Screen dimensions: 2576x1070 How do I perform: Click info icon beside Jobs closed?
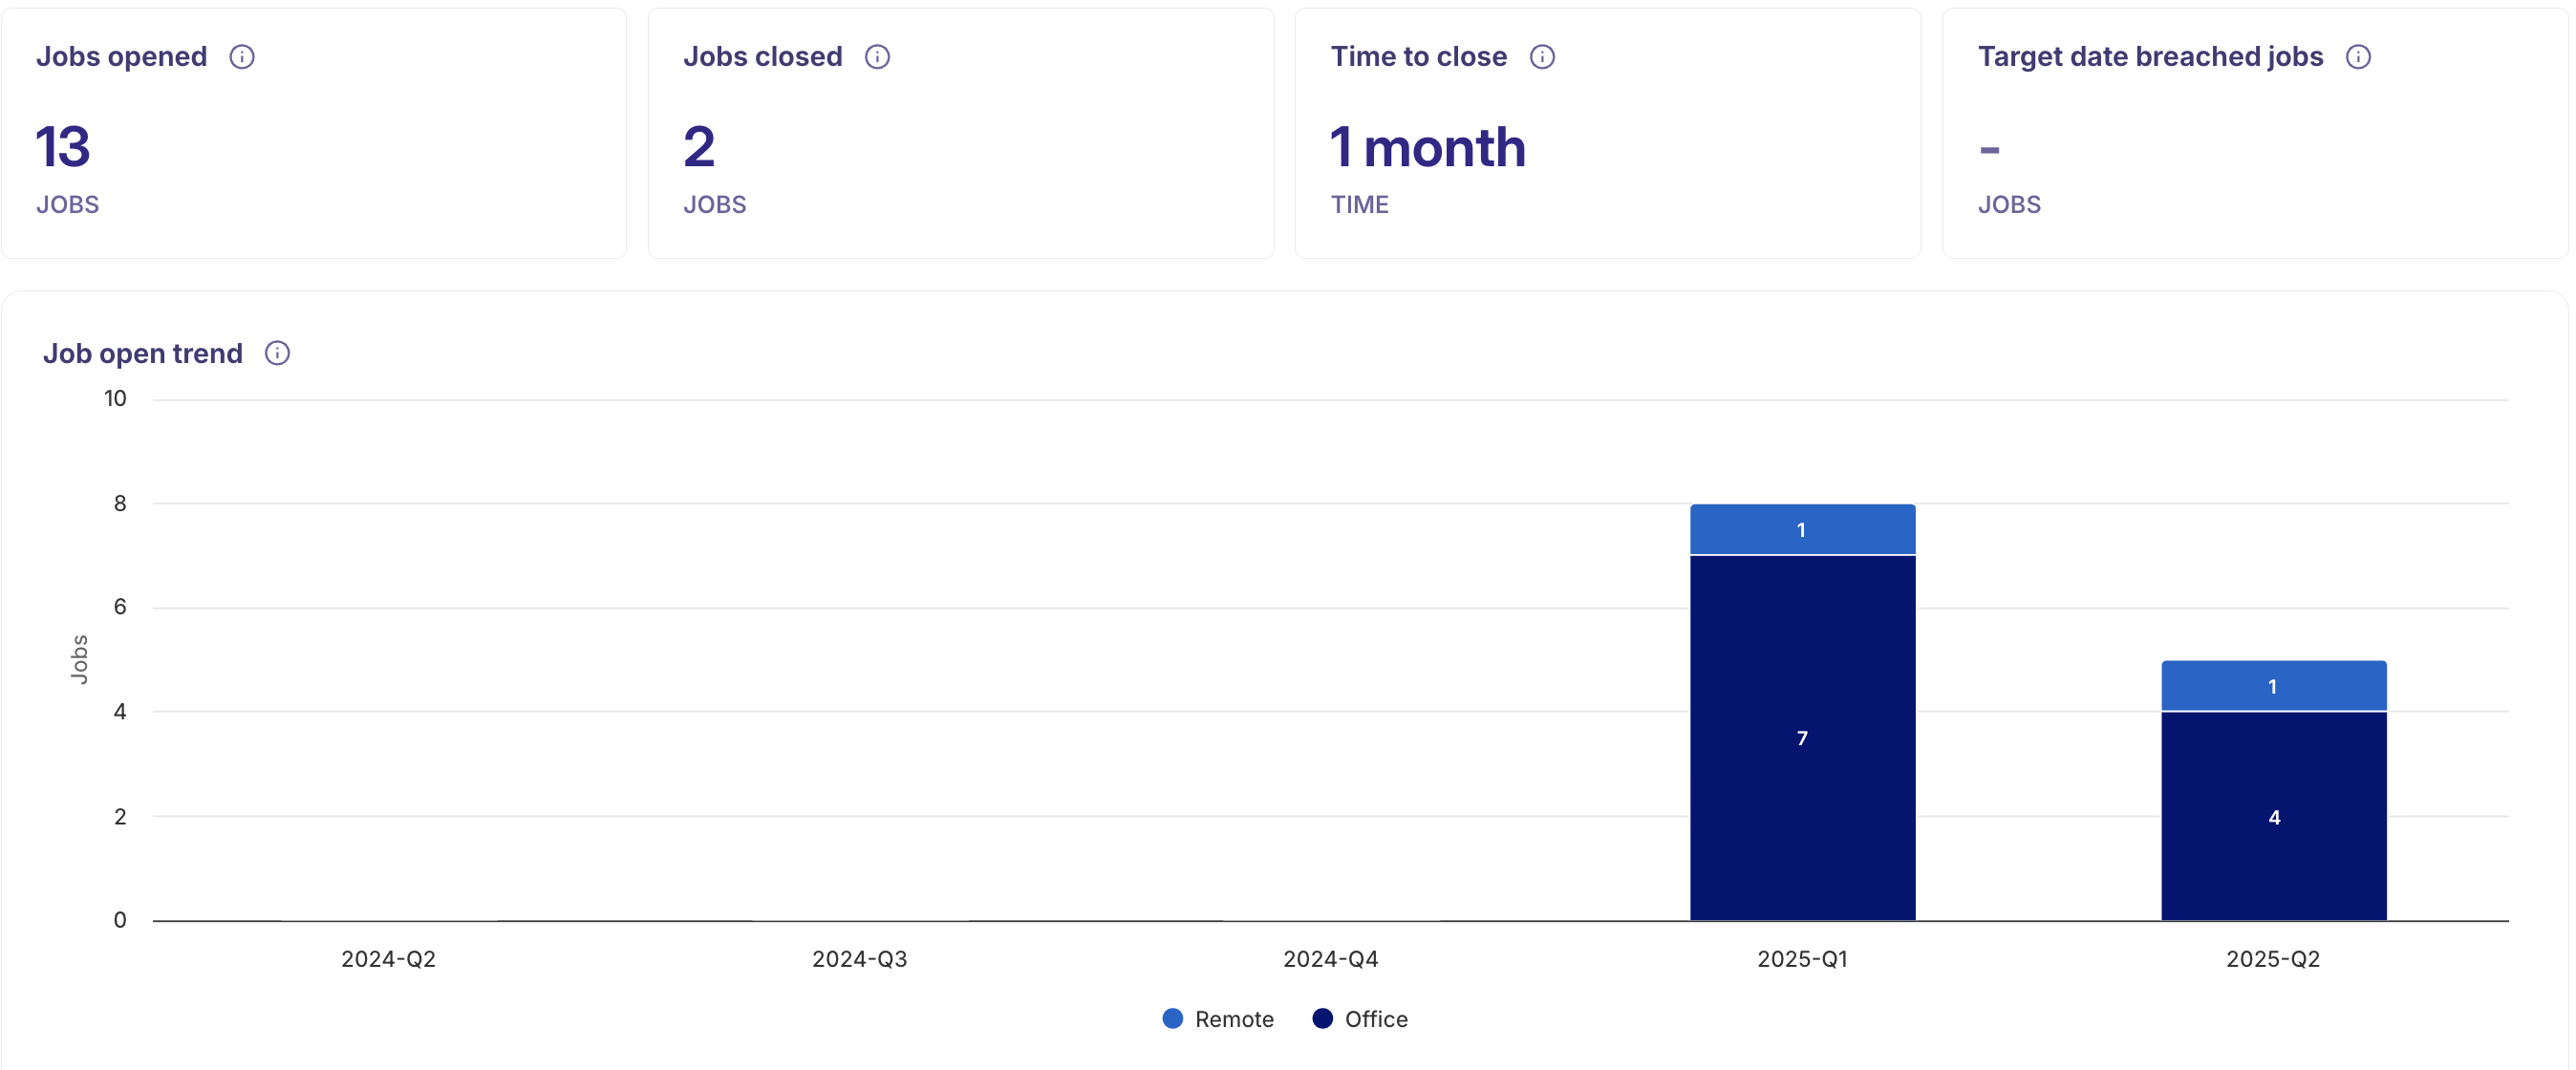(877, 57)
